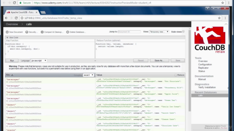The height and width of the screenshot is (131, 234).
Task: Reload the outer Udemy browser page
Action: pyautogui.click(x=14, y=3)
